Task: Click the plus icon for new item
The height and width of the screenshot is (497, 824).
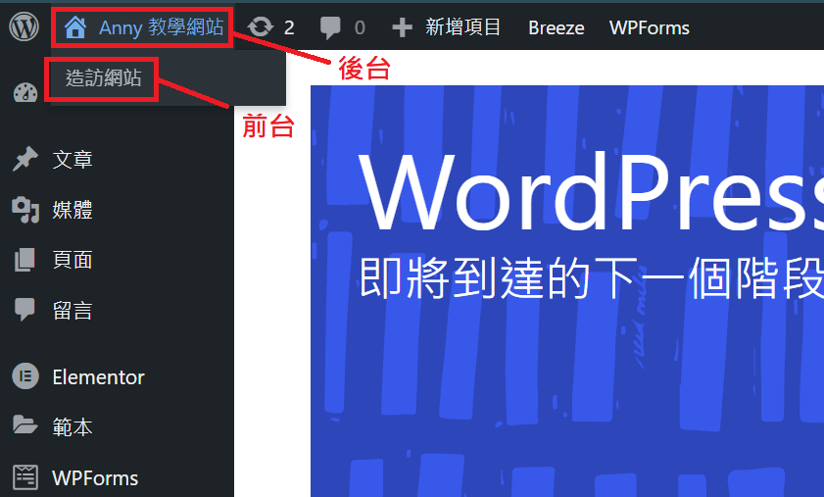Action: point(402,27)
